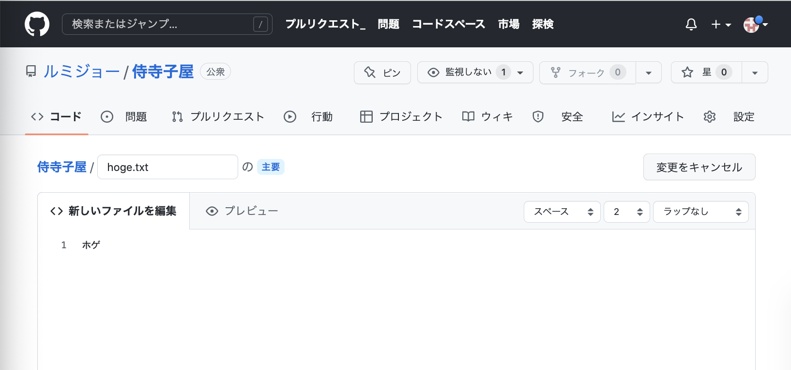The image size is (791, 370).
Task: Open the plus create-new menu
Action: (x=721, y=24)
